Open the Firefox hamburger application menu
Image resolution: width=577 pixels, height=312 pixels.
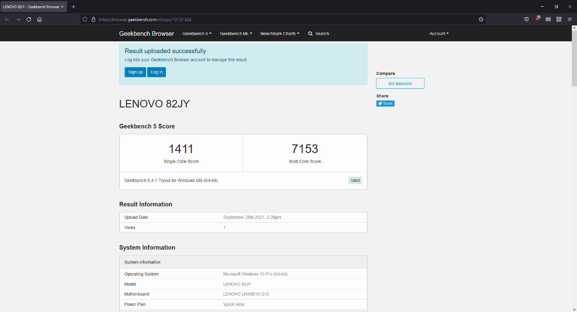click(569, 19)
